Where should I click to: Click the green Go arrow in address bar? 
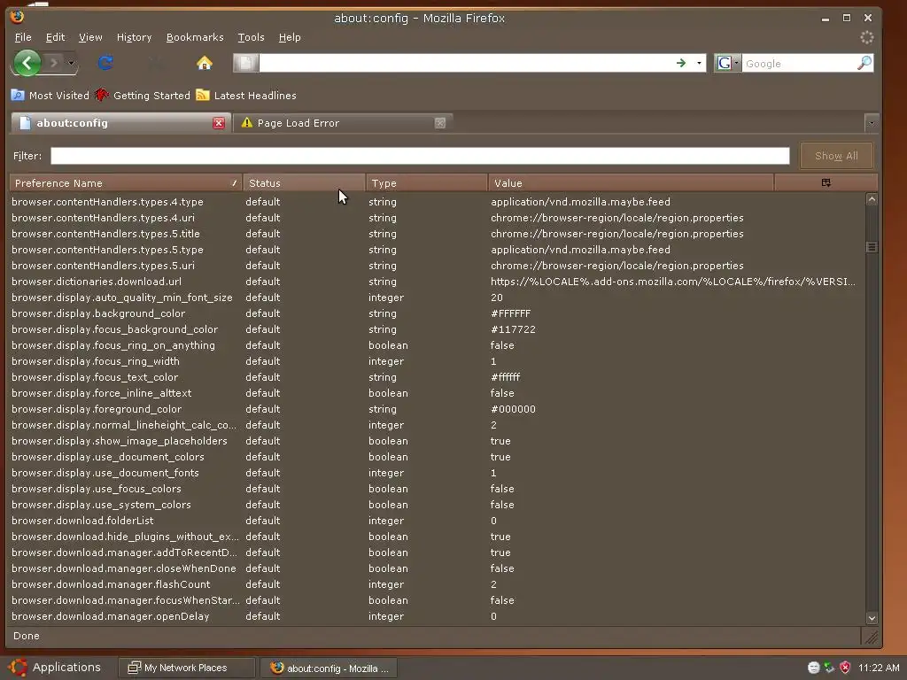(x=681, y=63)
